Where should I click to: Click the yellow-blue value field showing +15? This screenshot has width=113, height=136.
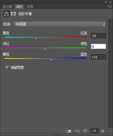click(98, 57)
